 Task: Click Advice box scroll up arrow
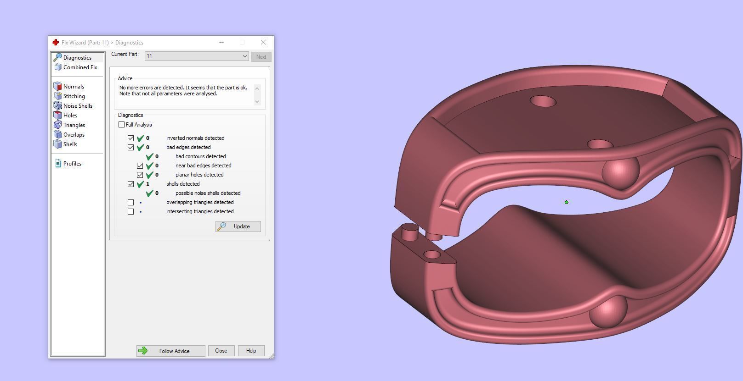(257, 88)
